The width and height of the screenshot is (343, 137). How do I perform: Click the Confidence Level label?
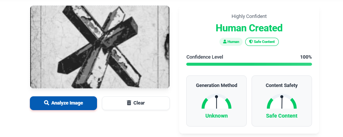pos(205,57)
